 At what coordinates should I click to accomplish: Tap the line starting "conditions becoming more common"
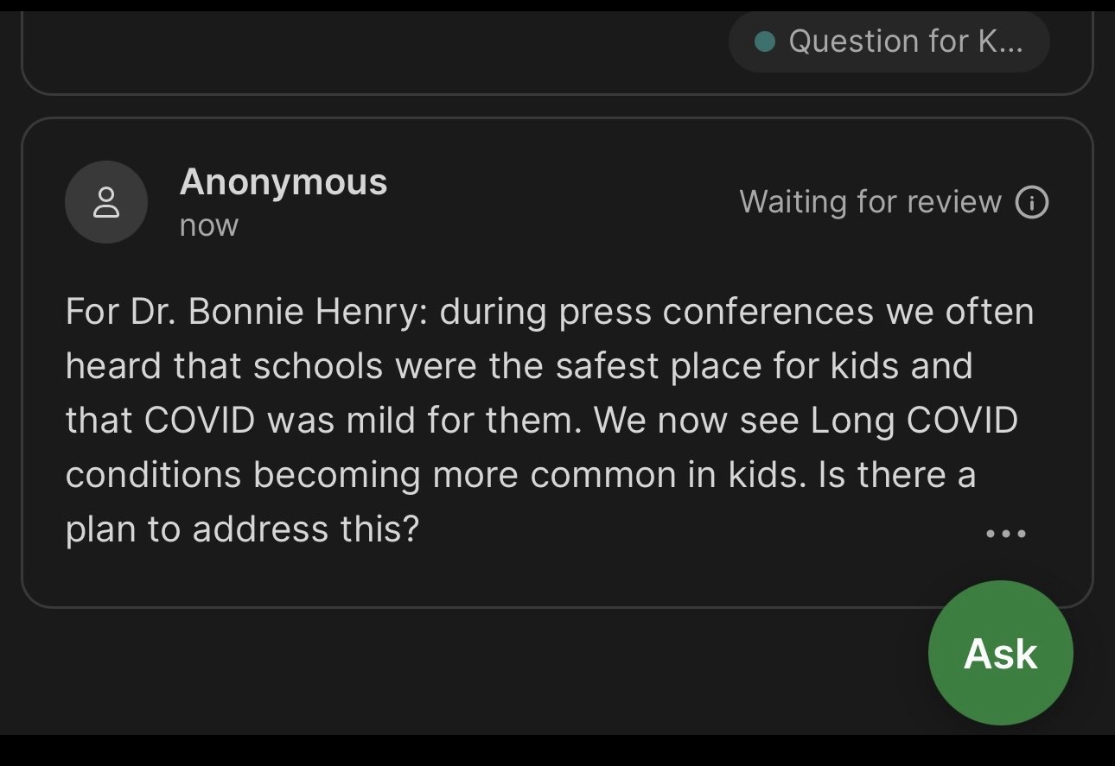click(520, 475)
